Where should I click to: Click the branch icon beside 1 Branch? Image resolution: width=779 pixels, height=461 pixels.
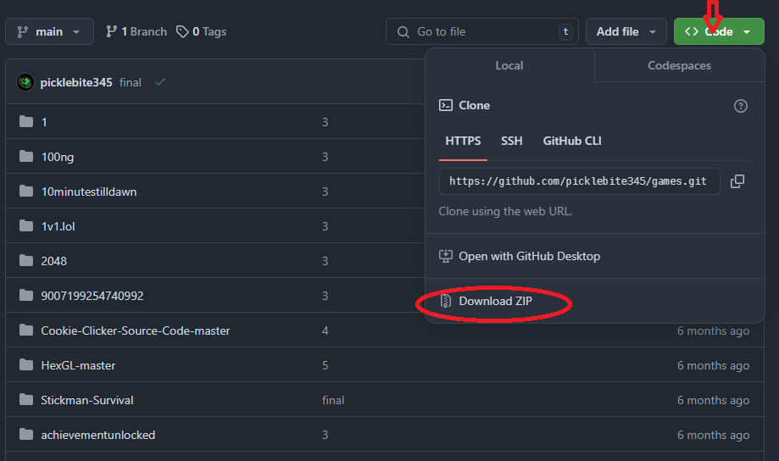[111, 31]
